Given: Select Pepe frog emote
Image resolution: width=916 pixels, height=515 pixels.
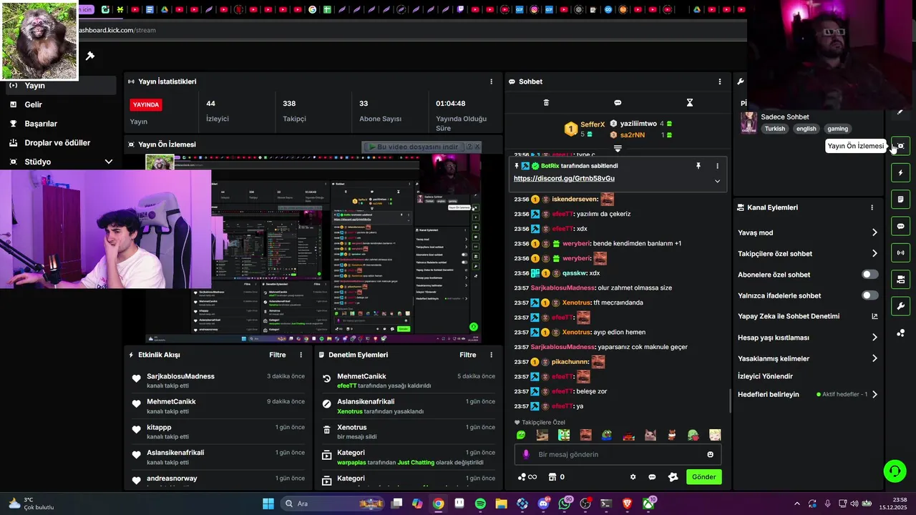Looking at the screenshot, I should click(x=607, y=435).
